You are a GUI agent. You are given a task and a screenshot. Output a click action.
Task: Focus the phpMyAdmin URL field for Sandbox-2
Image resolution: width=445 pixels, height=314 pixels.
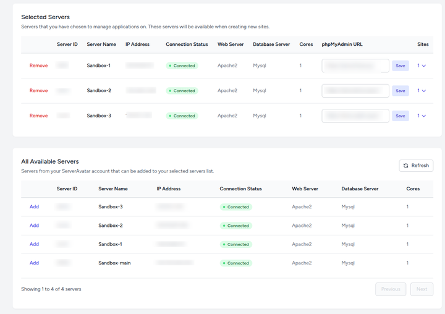coord(355,91)
